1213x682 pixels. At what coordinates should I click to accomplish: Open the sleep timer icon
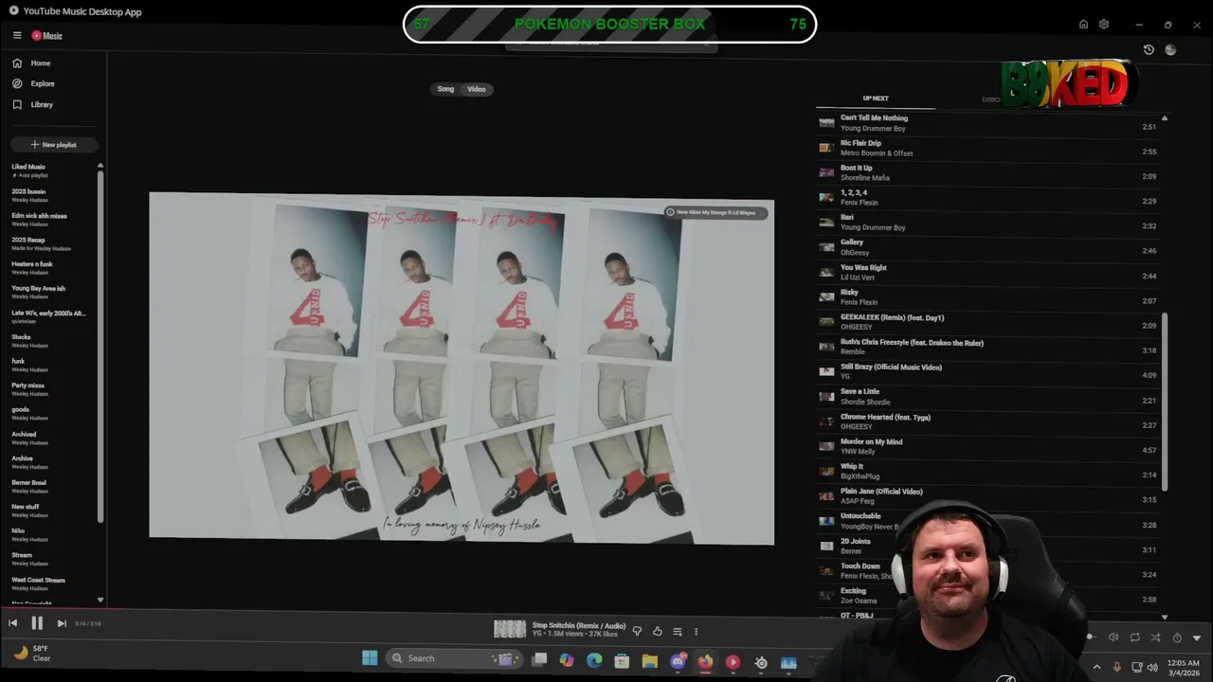[x=1177, y=637]
